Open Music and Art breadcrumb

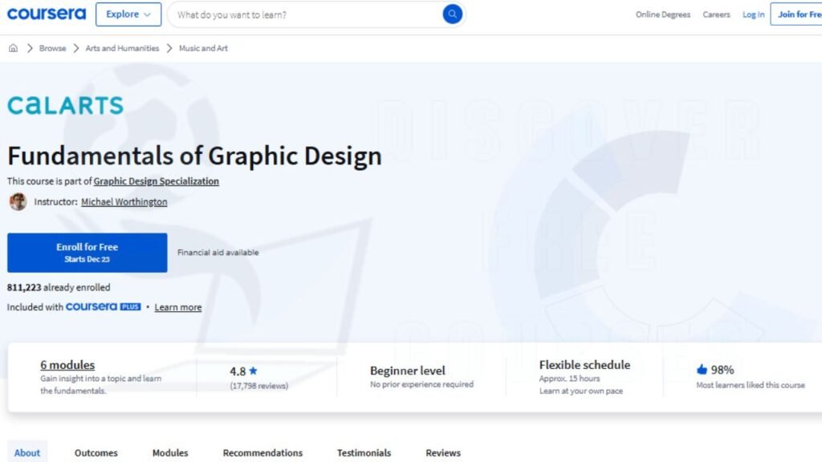pos(203,48)
